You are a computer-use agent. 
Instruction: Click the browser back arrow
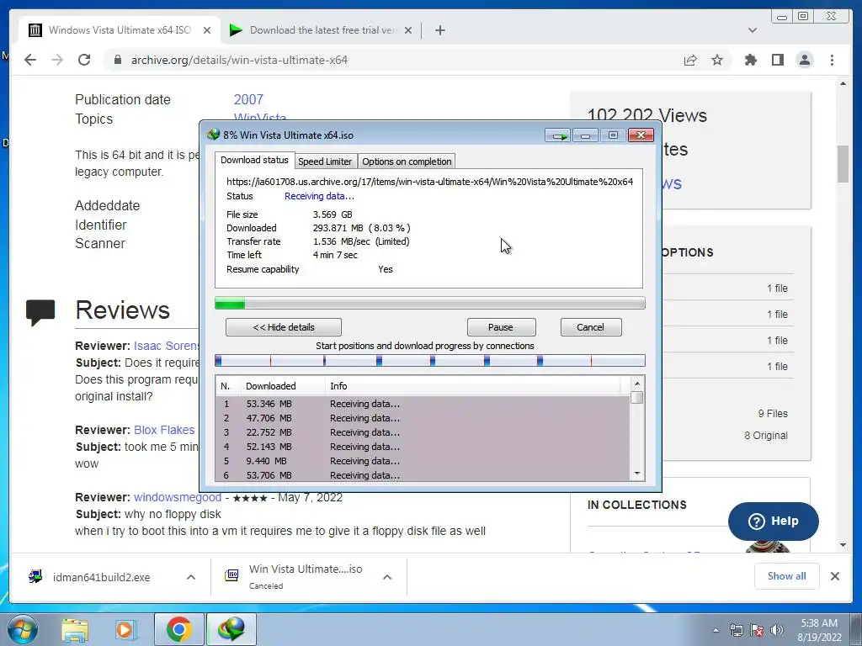30,60
